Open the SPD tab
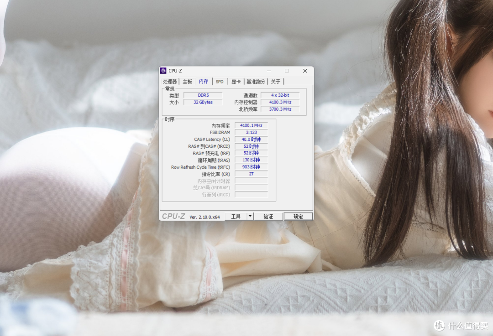 [x=220, y=82]
